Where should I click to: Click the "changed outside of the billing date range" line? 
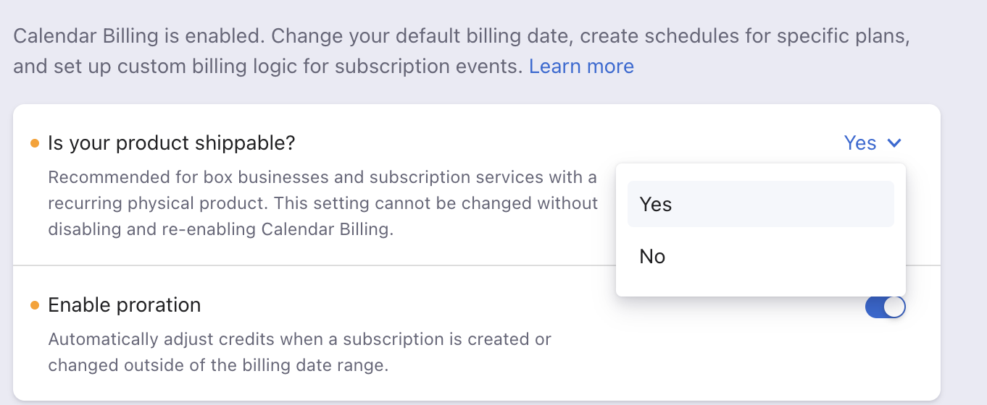218,365
